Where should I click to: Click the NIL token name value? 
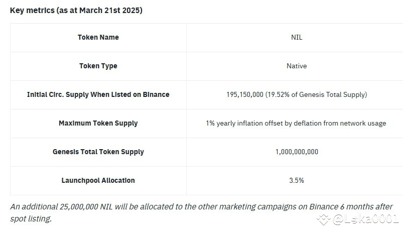click(x=296, y=37)
